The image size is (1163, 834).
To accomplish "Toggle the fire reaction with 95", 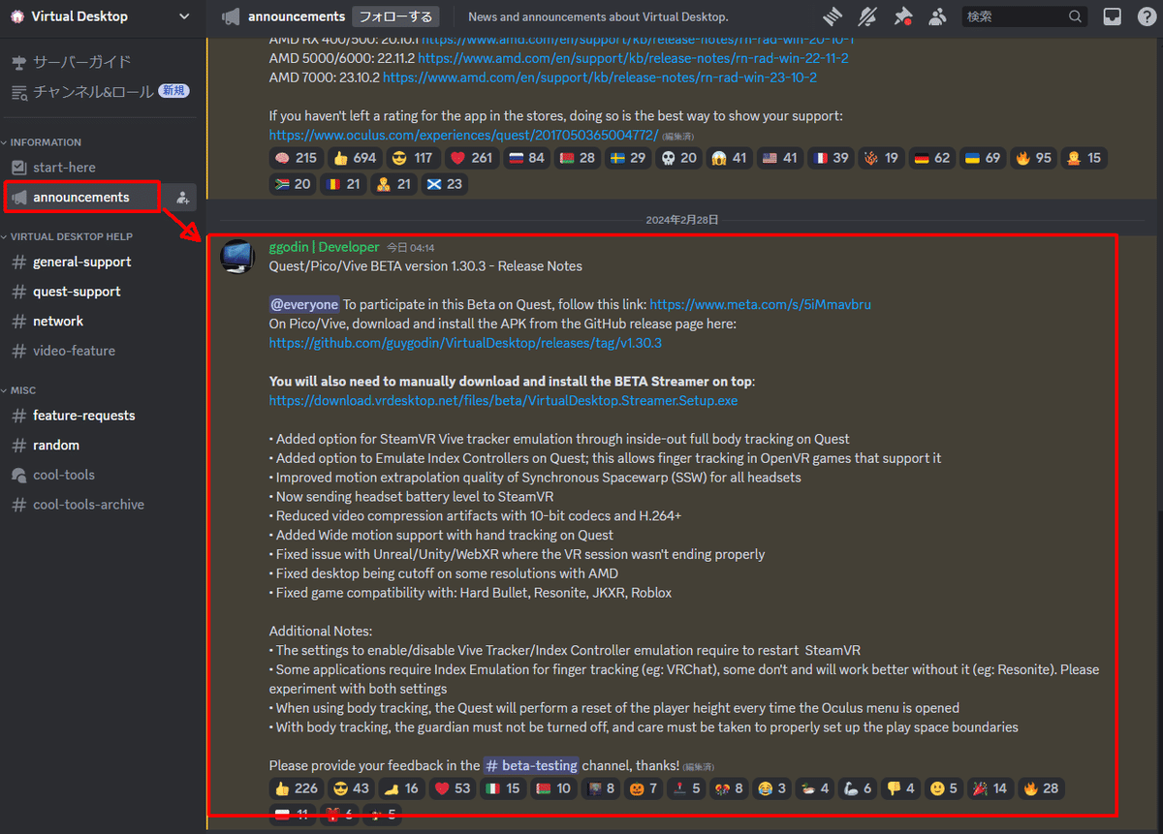I will pos(1033,158).
